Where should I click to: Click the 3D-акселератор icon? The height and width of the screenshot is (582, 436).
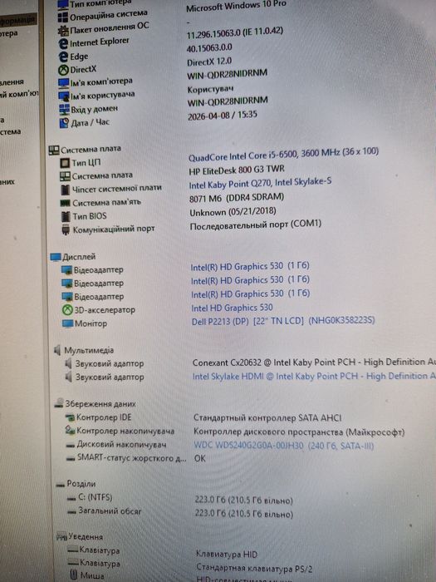click(x=67, y=310)
